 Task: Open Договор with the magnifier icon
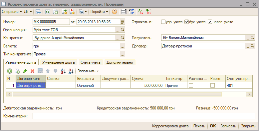tap(252, 46)
